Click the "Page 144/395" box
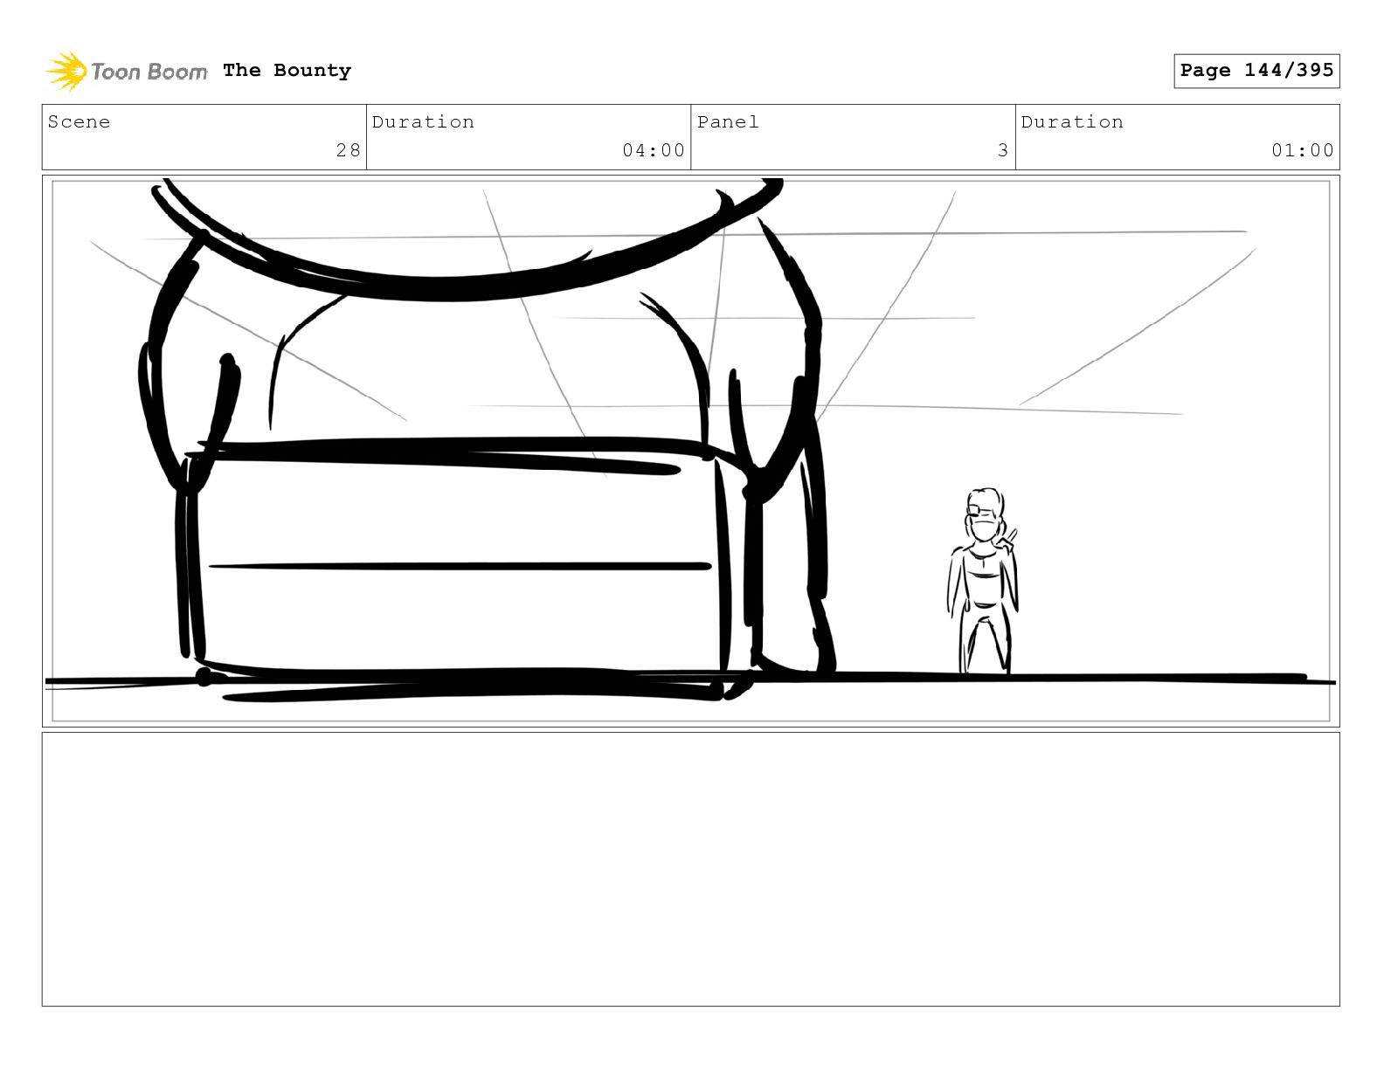 point(1256,71)
